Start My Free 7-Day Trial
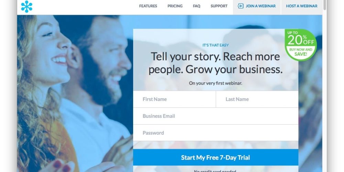This screenshot has height=172, width=344. tap(216, 157)
